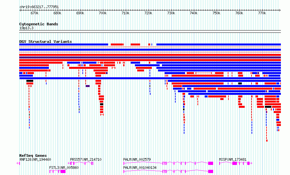Select top-row red variant spanning 703k to 709k

(x=117, y=44)
